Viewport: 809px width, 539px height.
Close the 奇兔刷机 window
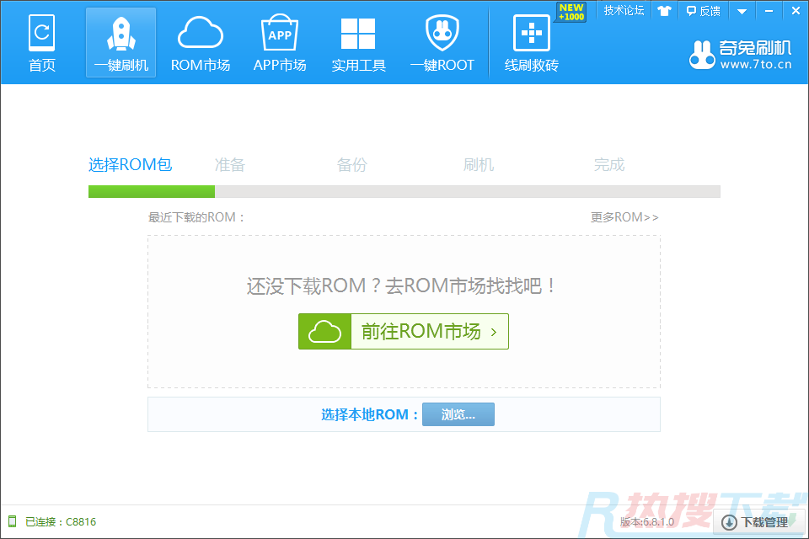click(x=796, y=11)
